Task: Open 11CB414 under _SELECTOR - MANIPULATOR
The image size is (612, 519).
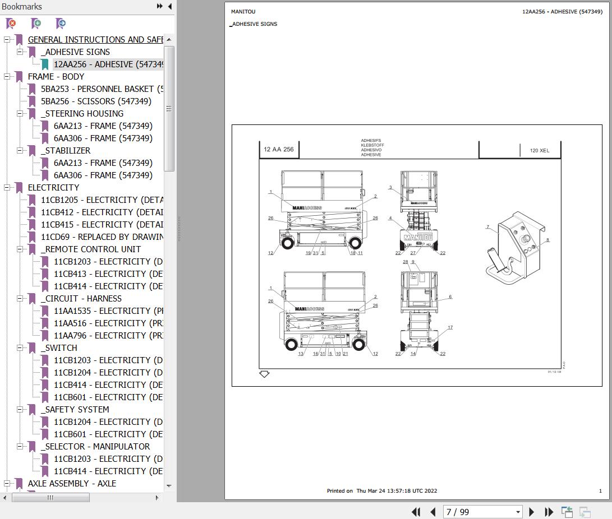Action: point(108,471)
